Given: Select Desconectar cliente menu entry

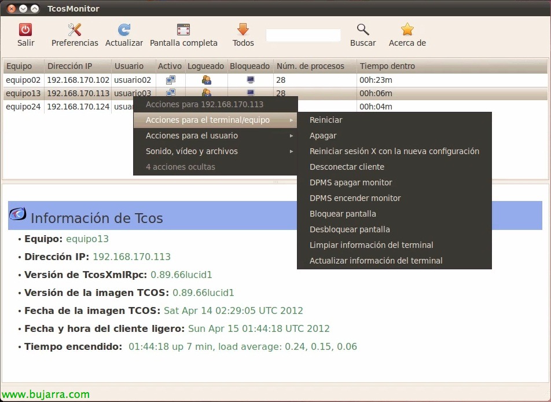Looking at the screenshot, I should click(x=394, y=167).
